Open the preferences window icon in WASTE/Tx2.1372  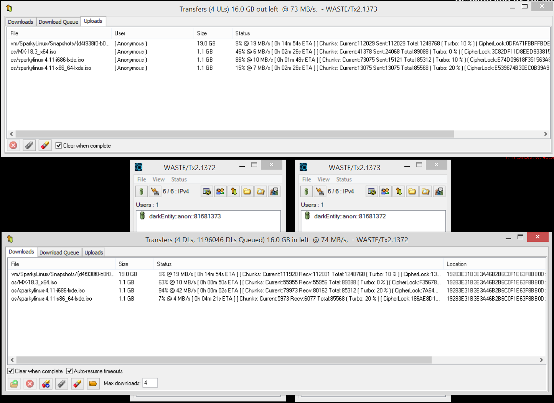(x=207, y=191)
